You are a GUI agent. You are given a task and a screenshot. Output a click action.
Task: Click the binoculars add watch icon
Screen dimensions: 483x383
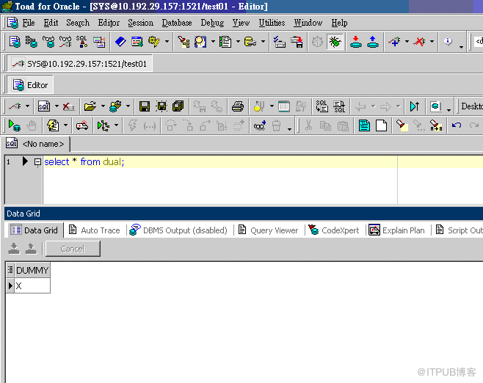260,125
